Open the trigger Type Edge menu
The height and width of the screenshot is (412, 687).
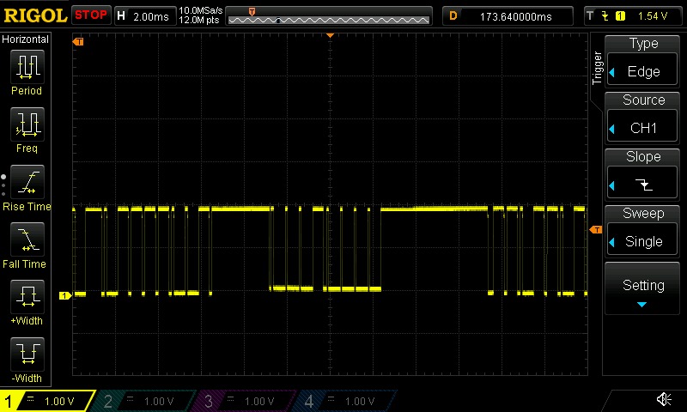click(x=643, y=59)
